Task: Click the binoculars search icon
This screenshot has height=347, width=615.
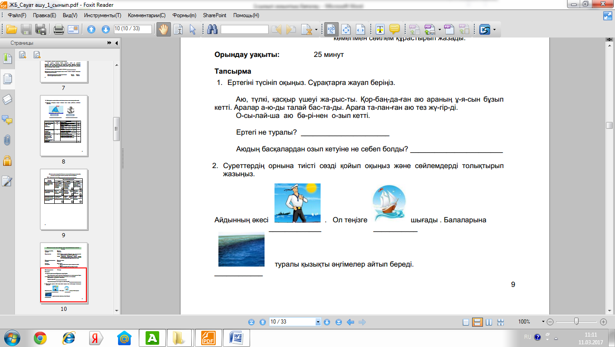Action: 212,30
